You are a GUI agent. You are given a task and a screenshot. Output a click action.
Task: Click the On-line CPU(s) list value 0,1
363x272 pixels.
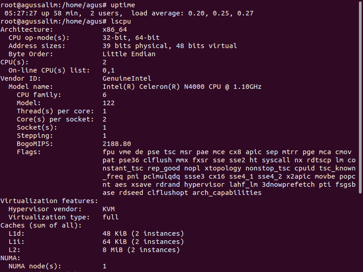click(x=108, y=70)
